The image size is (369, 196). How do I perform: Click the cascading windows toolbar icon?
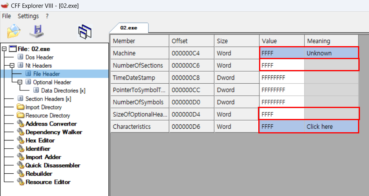(x=85, y=32)
